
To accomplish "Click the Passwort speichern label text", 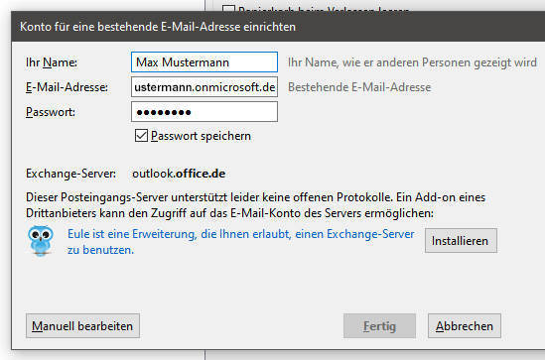I will click(x=201, y=136).
